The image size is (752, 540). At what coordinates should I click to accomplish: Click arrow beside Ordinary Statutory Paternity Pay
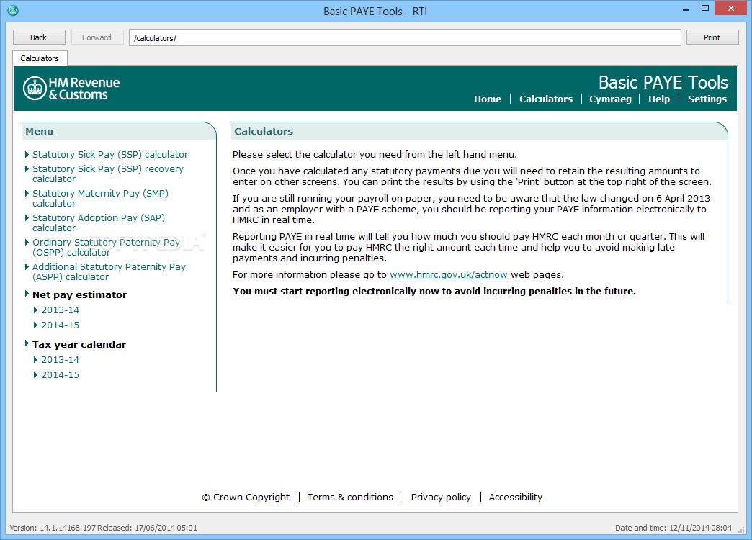tap(27, 242)
